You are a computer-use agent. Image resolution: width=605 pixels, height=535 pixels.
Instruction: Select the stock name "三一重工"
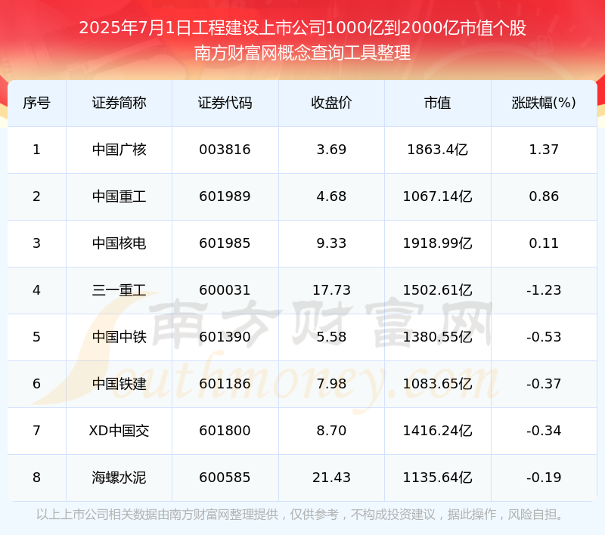click(119, 290)
